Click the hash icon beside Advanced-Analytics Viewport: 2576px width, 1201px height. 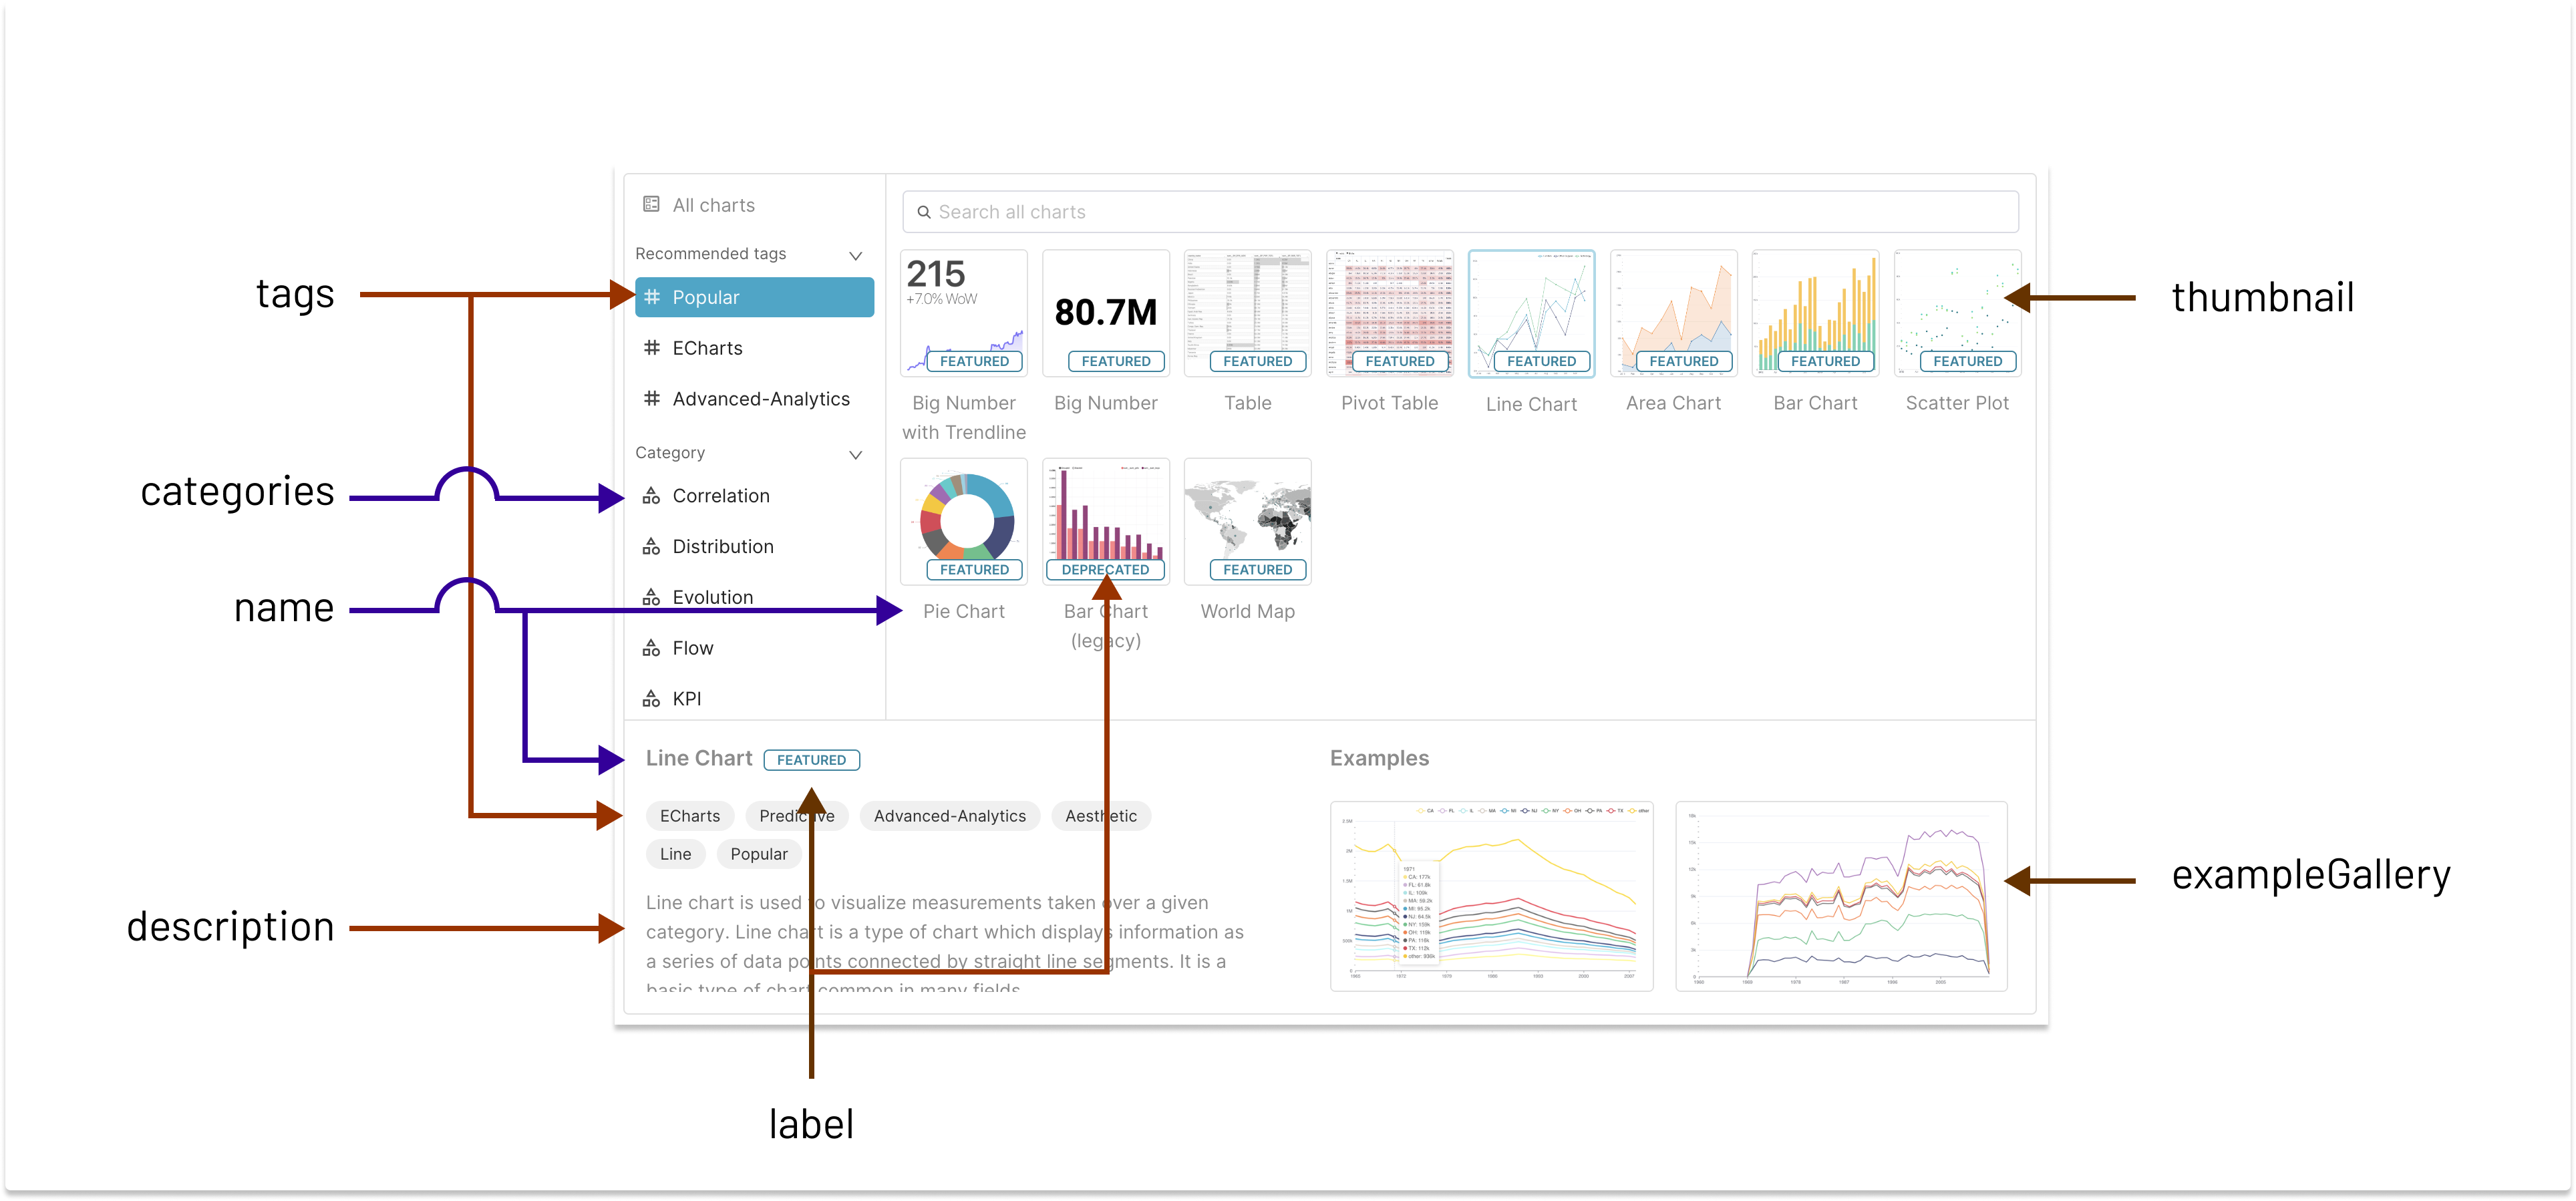(652, 398)
